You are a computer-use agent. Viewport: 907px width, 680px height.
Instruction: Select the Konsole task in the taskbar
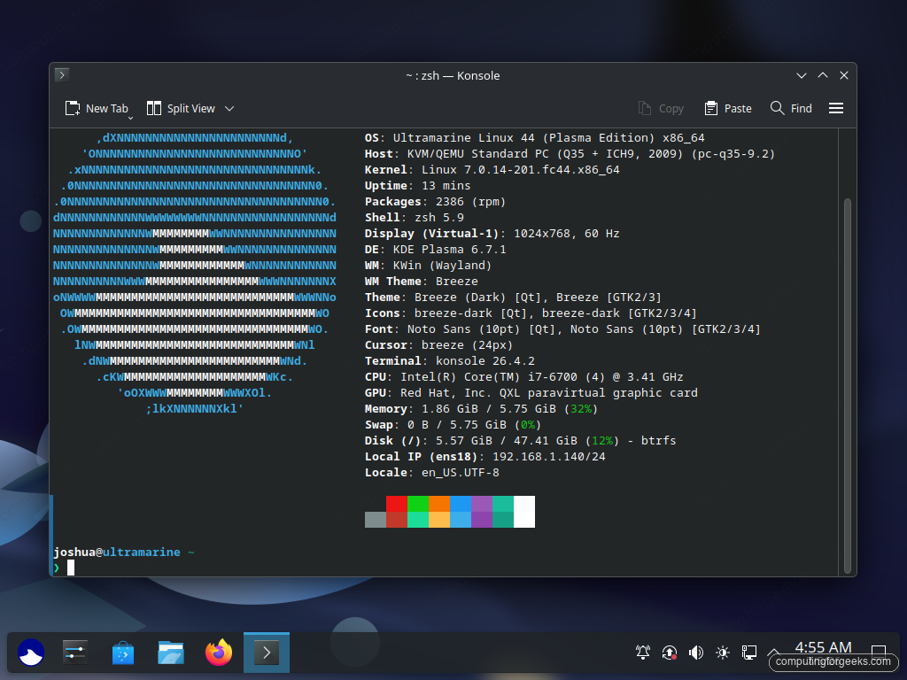[x=266, y=653]
